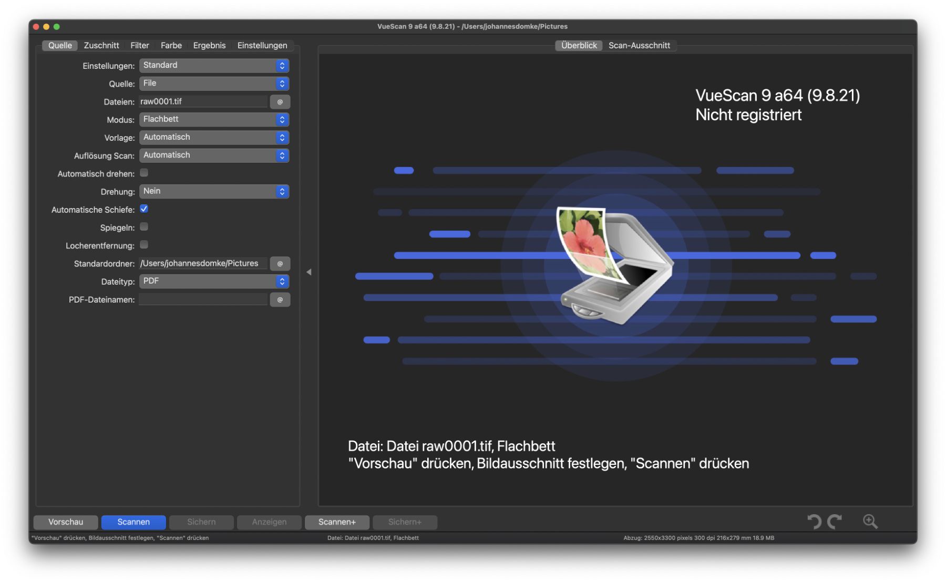Click the rotate left icon
This screenshot has width=946, height=582.
[814, 521]
